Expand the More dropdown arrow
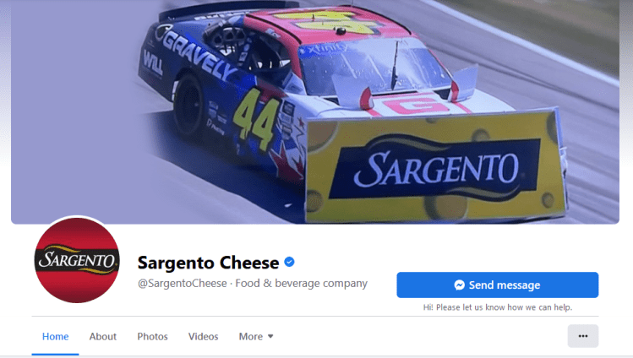Screen dimensions: 633x358 click(x=270, y=336)
